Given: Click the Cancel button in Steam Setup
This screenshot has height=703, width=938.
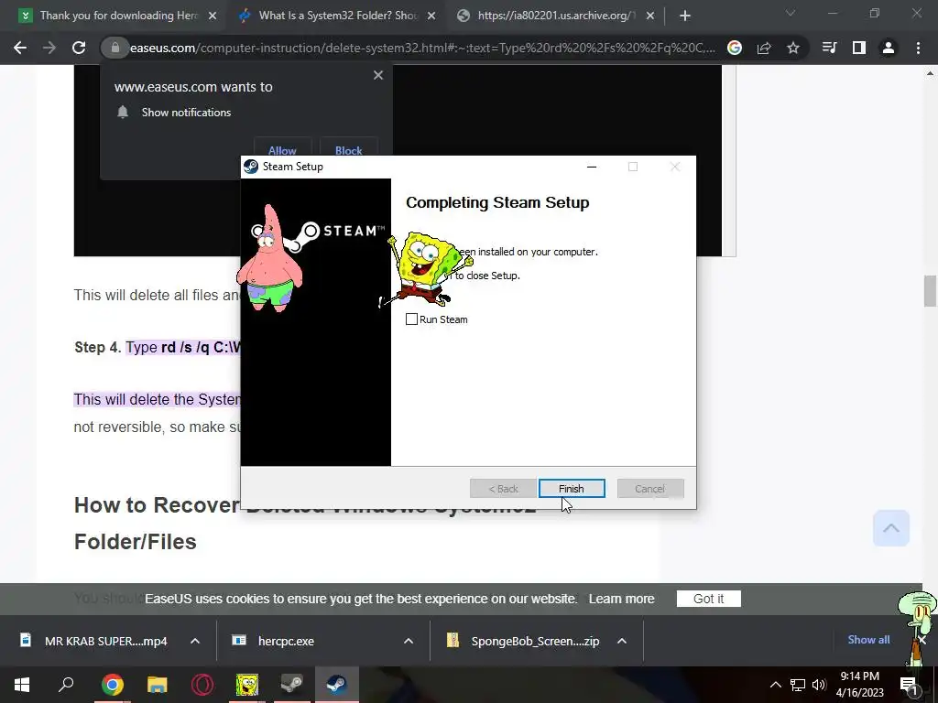Looking at the screenshot, I should coord(650,489).
